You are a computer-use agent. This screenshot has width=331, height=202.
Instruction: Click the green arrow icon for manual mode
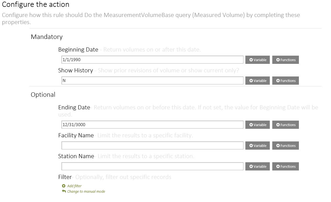pos(64,191)
